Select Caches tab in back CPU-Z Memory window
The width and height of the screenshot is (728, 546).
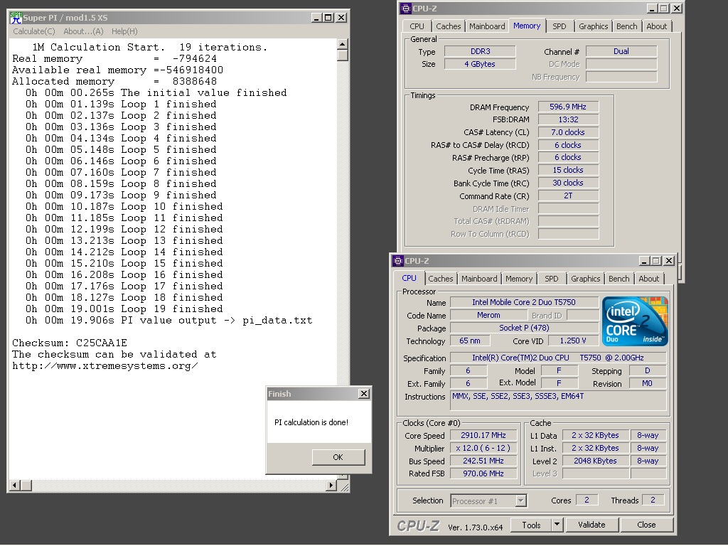point(449,26)
